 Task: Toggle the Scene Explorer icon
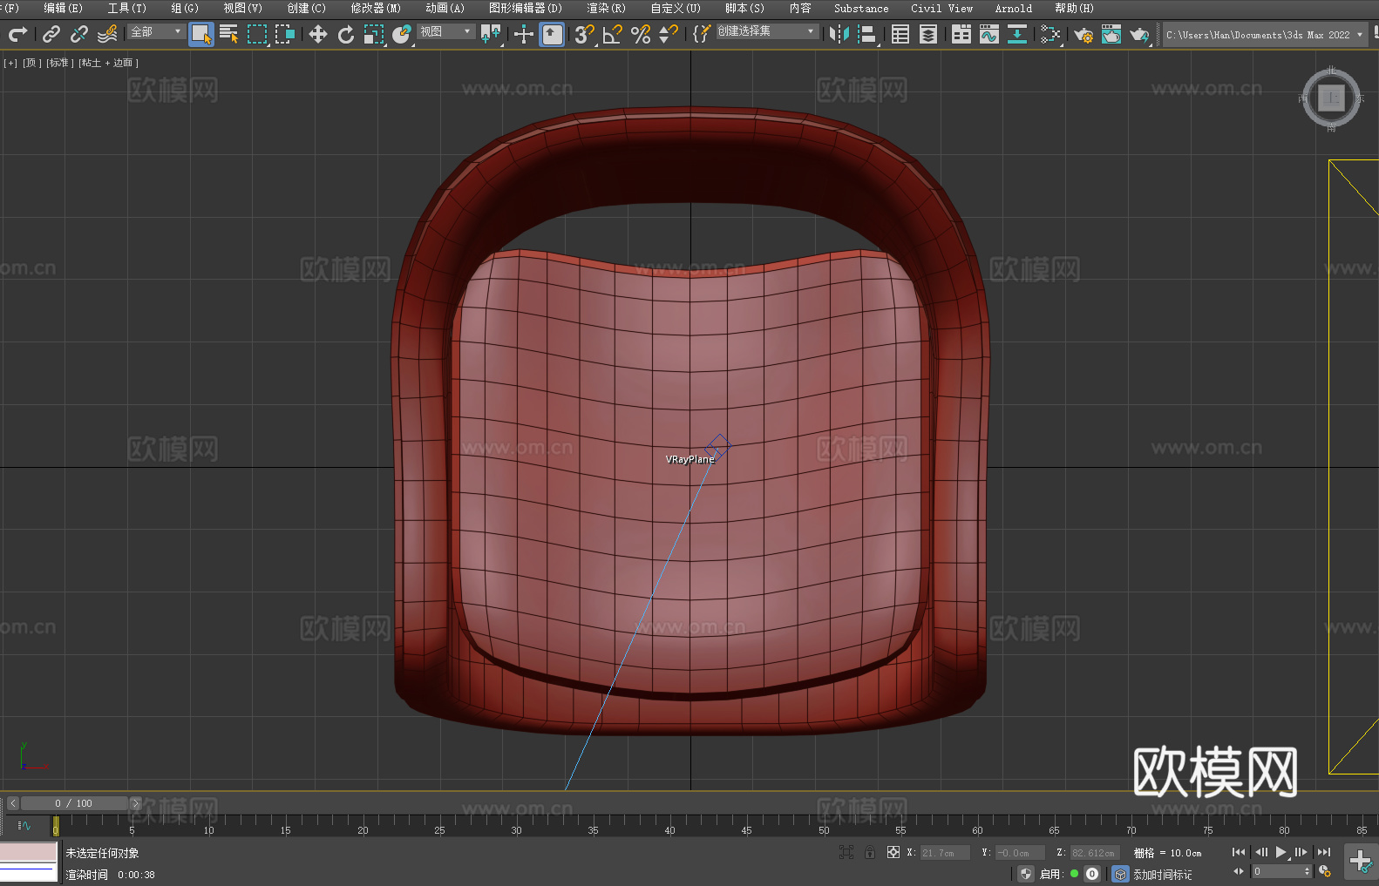pos(900,34)
